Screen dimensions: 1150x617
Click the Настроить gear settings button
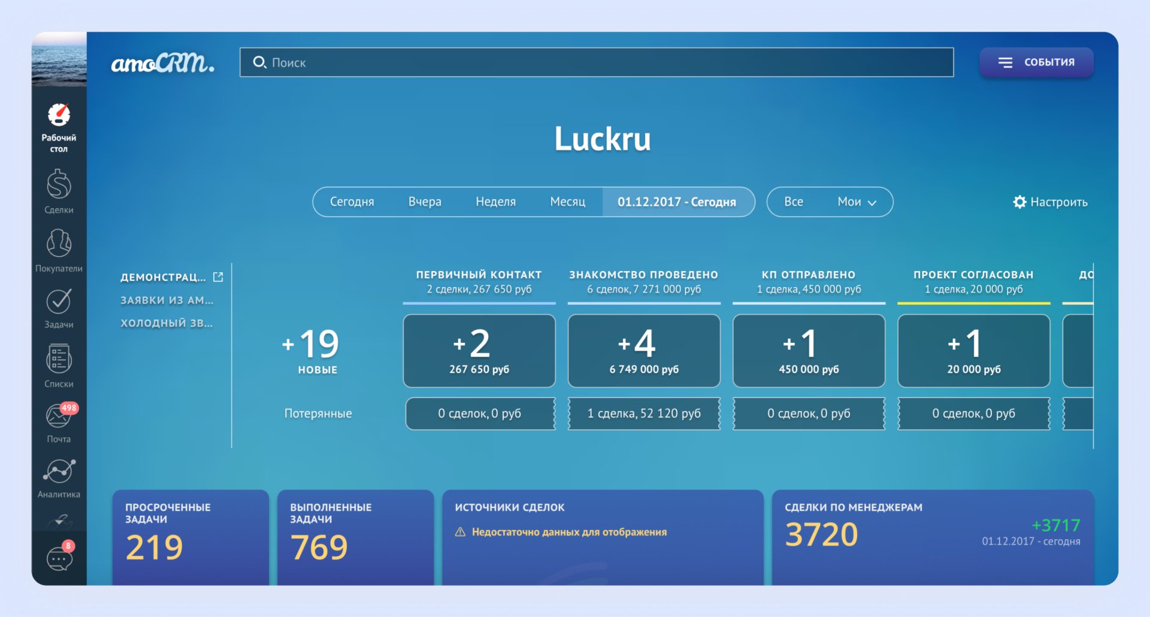(x=1050, y=202)
